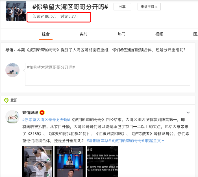Viewport: 198px width, 177px height.
Task: Collapse the post via 收起全文
Action: 155,141
